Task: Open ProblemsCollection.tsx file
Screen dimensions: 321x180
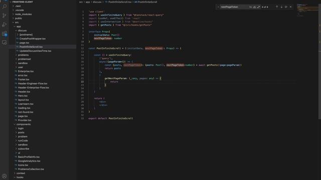Action: (31, 169)
